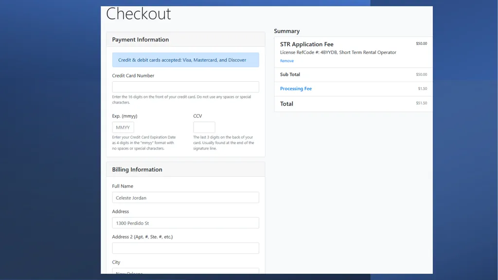Click the Credit Card Number field
Image resolution: width=498 pixels, height=280 pixels.
(x=185, y=87)
